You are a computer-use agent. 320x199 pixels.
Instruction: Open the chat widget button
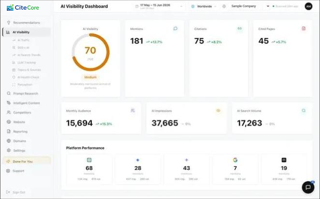[308, 187]
